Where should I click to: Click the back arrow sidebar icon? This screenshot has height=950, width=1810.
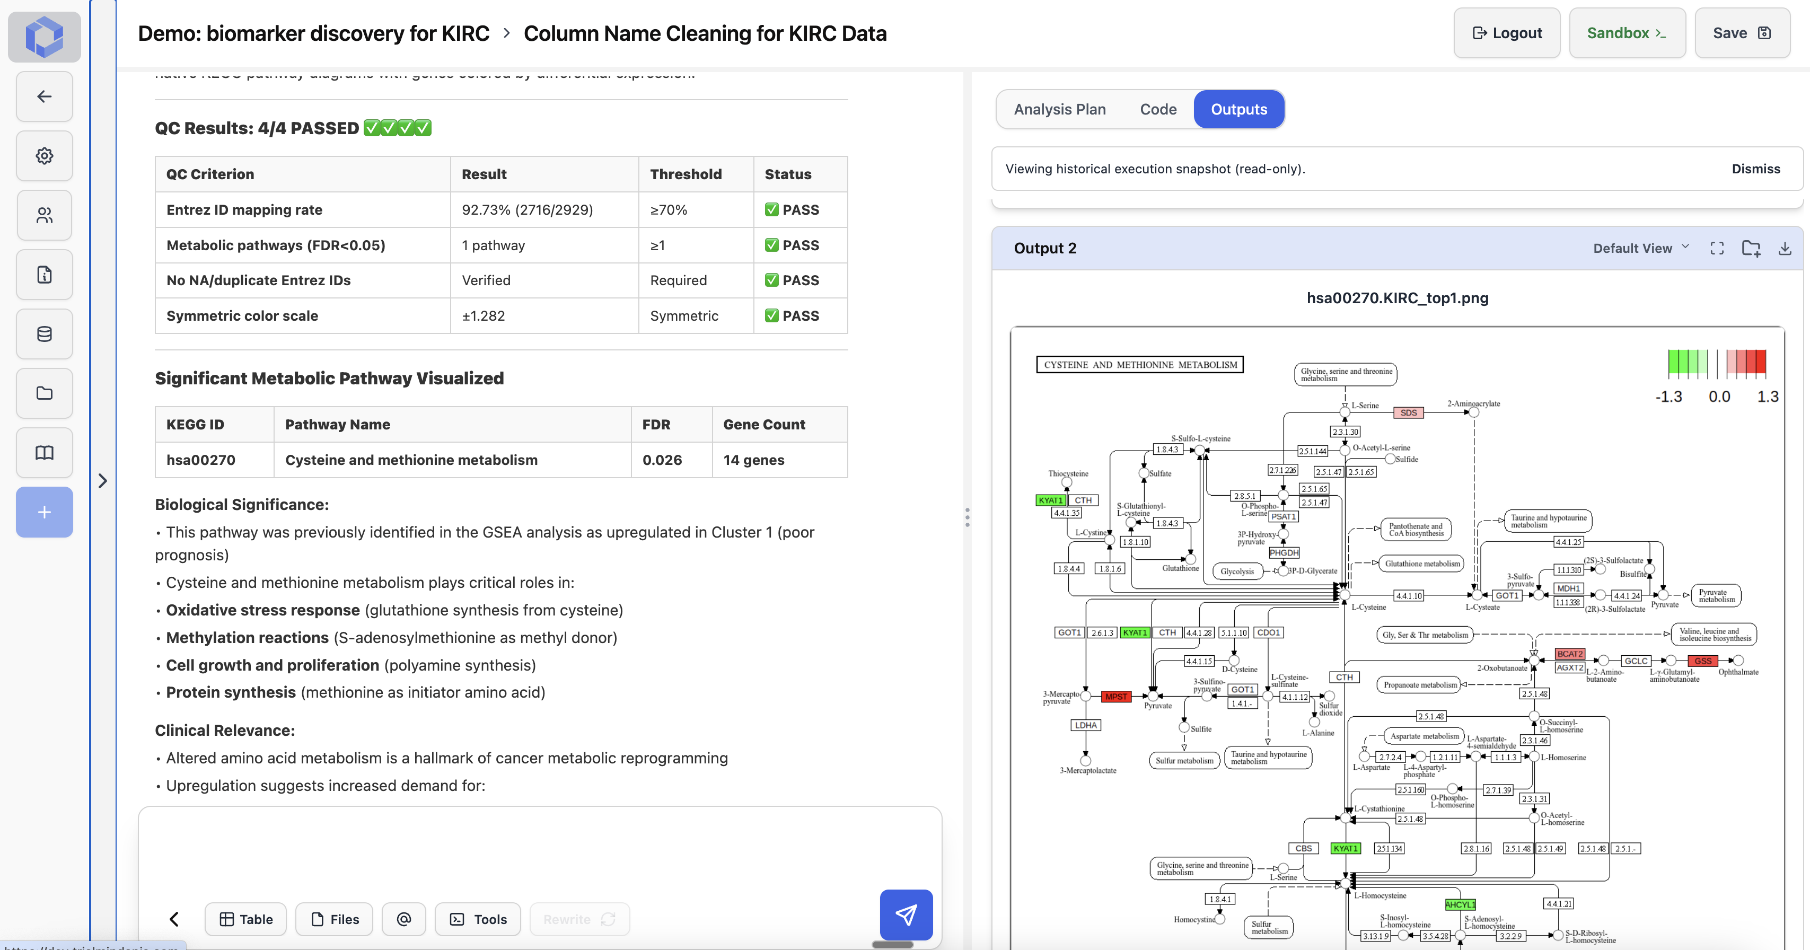(44, 96)
